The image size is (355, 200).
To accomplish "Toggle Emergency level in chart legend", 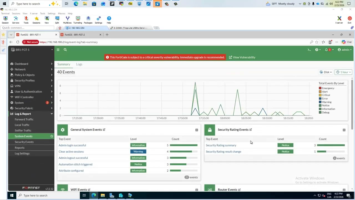I will pos(326,88).
